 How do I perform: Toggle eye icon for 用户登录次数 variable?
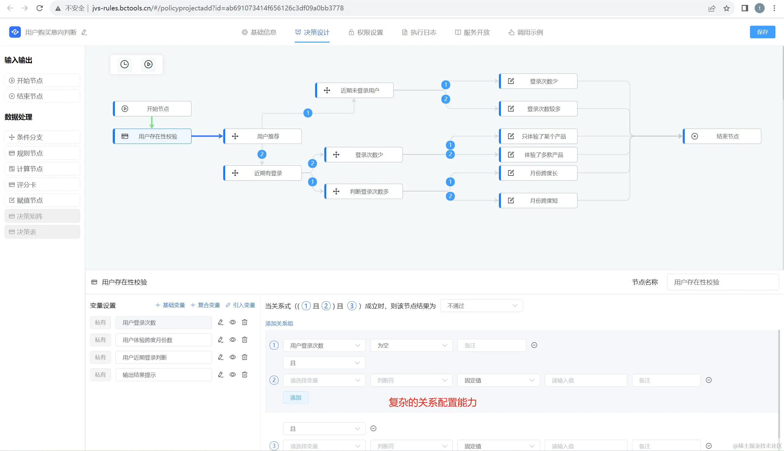pos(233,322)
